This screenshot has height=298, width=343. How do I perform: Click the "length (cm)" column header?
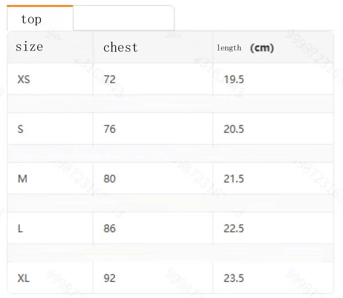coord(245,48)
